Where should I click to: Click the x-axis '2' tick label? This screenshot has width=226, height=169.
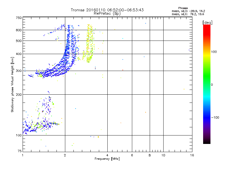[x=65, y=155]
